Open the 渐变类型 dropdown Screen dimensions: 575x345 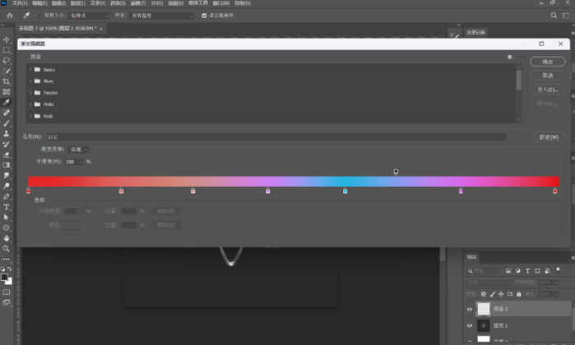[x=79, y=149]
